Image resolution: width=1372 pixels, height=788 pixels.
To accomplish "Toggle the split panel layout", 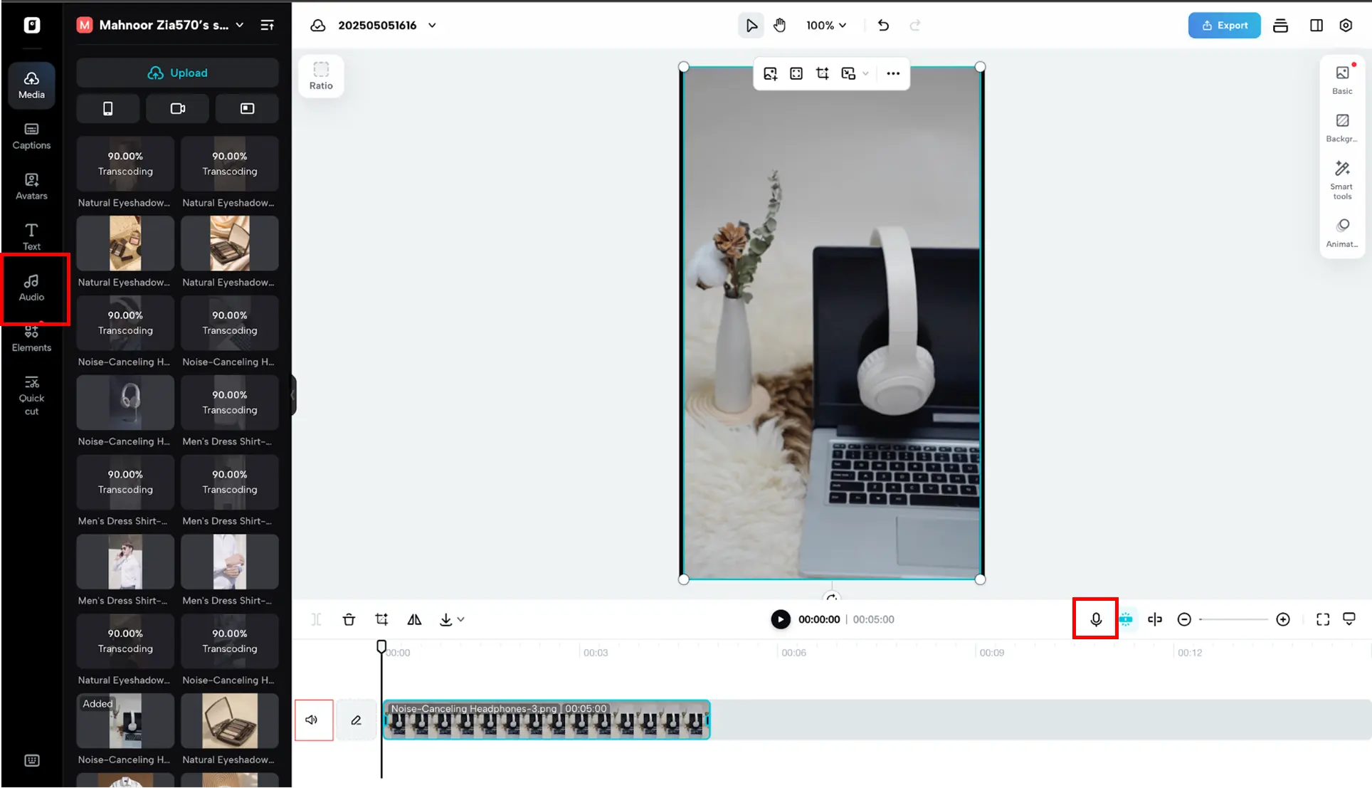I will [1316, 25].
